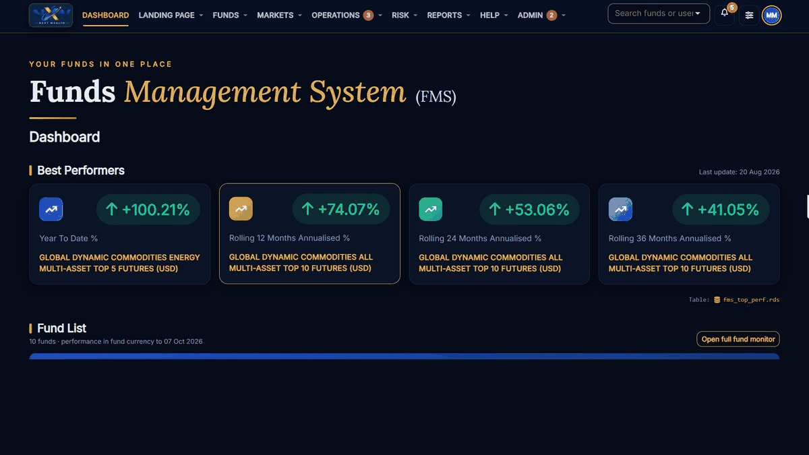Click the +74.07% performance pill
The width and height of the screenshot is (809, 455).
coord(341,210)
